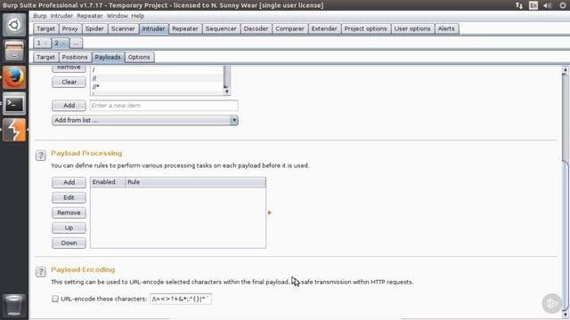
Task: Select the '//*' payload list entry
Action: 157,87
